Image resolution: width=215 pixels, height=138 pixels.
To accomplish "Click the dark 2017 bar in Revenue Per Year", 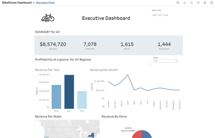I will tap(69, 92).
